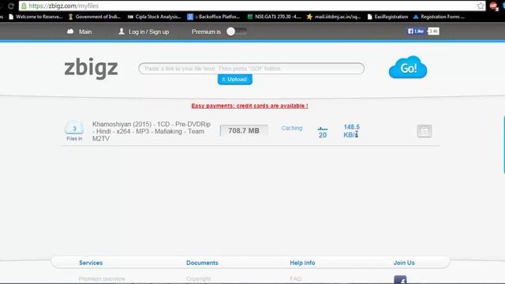Click the address bar URL
This screenshot has width=505, height=284.
point(64,6)
